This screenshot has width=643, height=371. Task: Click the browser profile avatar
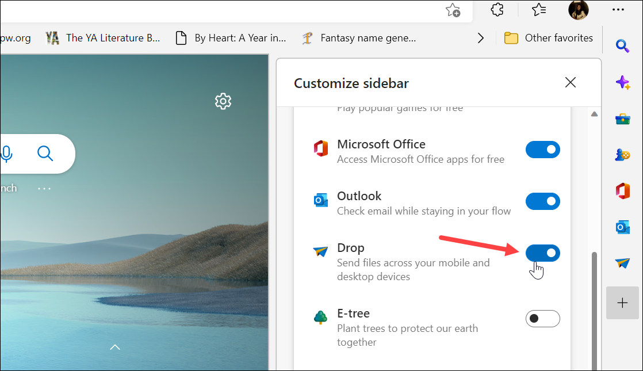[x=579, y=9]
